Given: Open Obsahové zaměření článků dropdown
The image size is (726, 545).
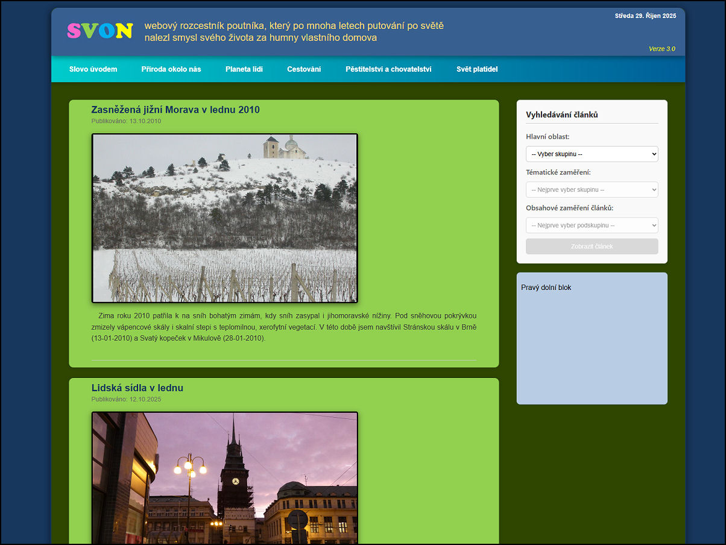Looking at the screenshot, I should [x=592, y=225].
